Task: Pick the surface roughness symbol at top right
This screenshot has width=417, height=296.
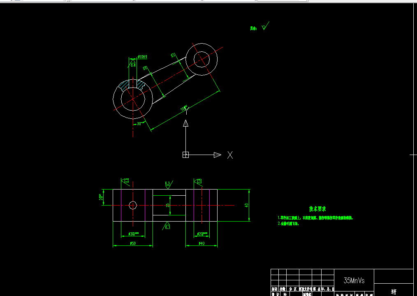Action: [265, 26]
